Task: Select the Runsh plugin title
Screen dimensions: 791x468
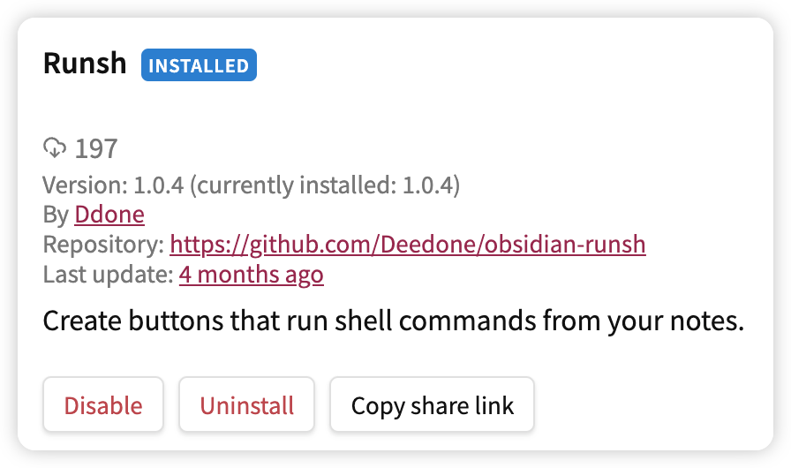Action: point(85,64)
